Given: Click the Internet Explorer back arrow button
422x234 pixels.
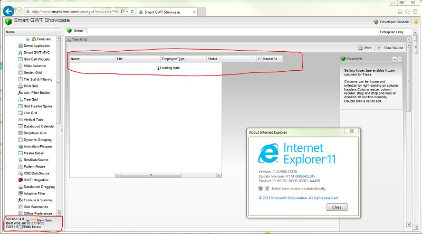Looking at the screenshot, I should [x=8, y=10].
